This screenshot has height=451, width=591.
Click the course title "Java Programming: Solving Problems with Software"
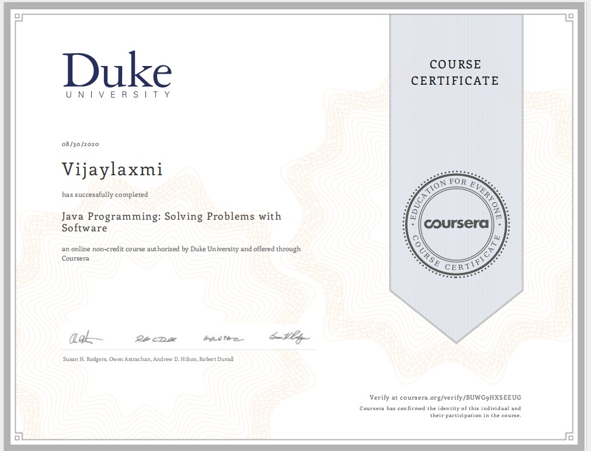click(172, 222)
